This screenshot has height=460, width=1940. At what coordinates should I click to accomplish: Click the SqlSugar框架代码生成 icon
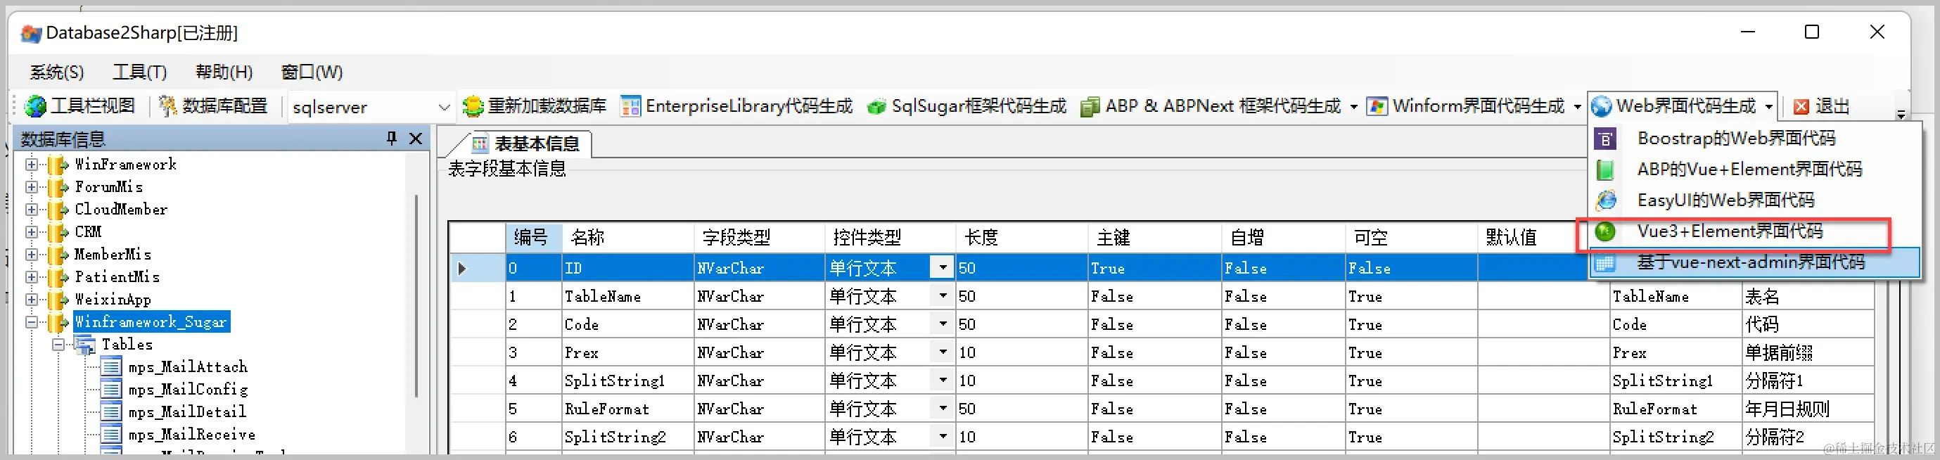(876, 107)
